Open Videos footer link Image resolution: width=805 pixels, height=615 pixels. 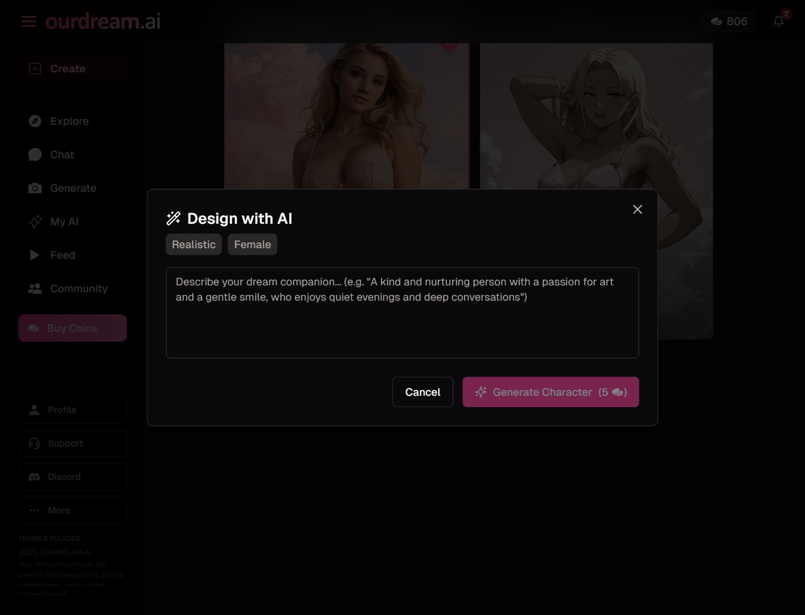(72, 585)
